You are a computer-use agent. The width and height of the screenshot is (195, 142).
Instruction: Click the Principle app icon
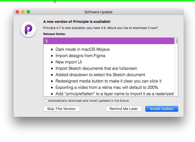pos(28,29)
